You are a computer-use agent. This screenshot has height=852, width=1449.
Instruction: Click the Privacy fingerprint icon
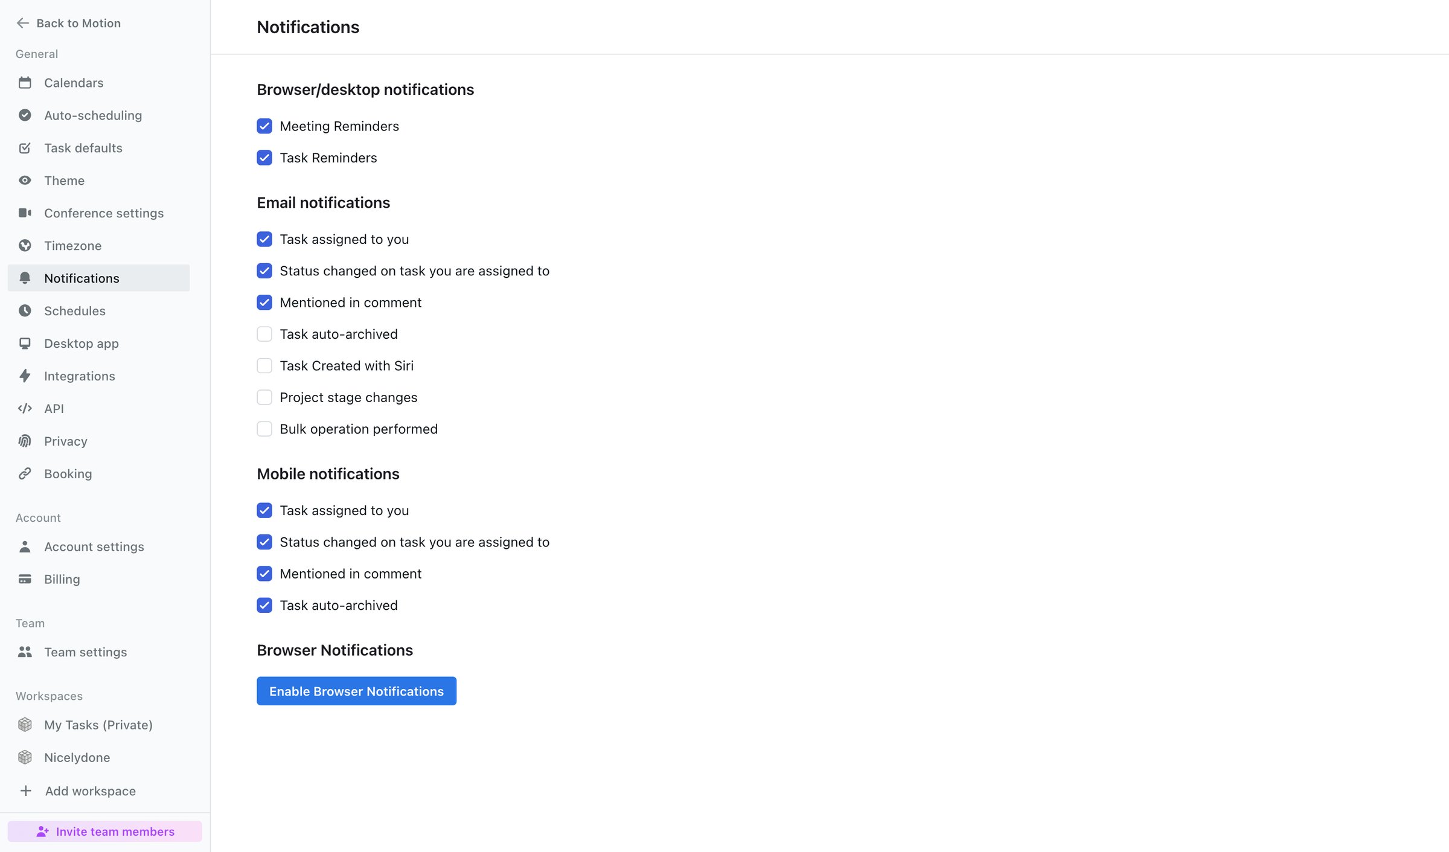[x=25, y=441]
